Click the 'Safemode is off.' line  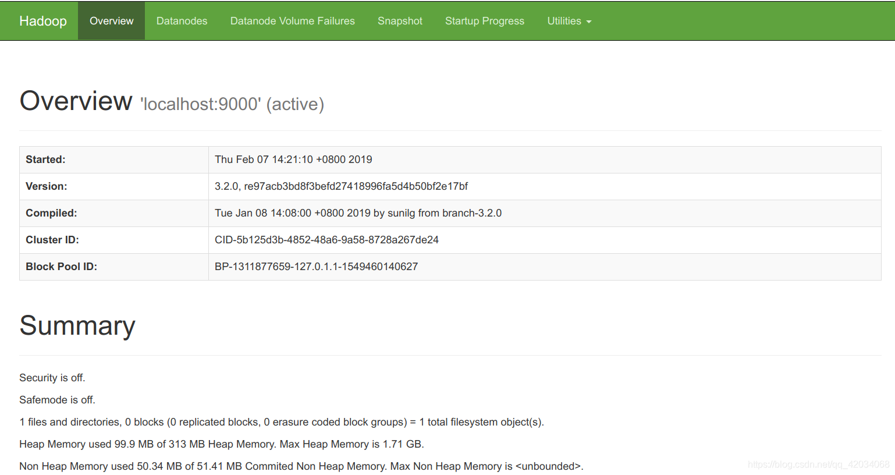[57, 400]
